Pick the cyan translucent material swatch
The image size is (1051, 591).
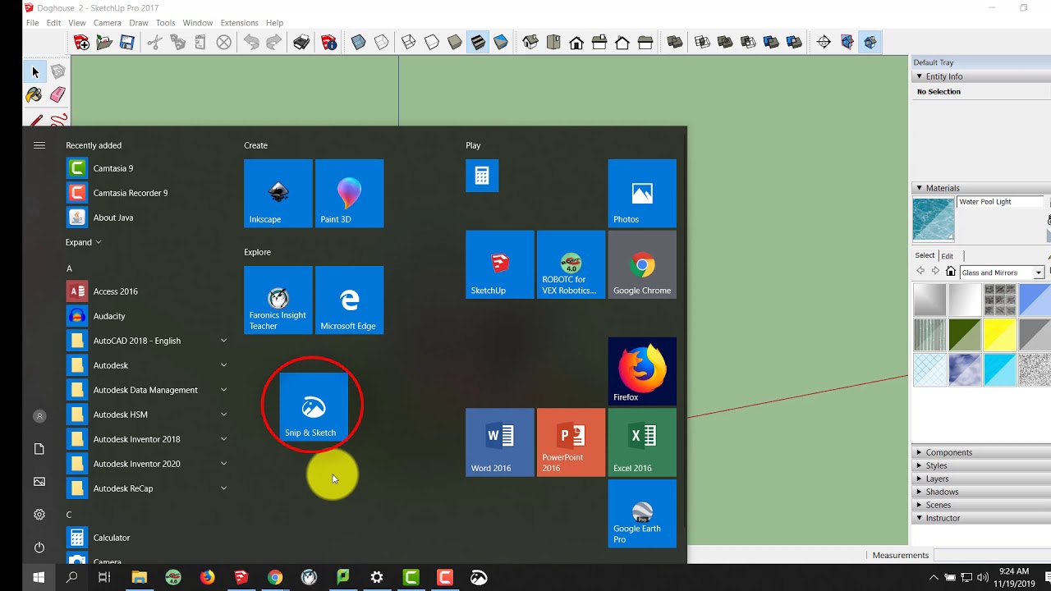(1000, 370)
